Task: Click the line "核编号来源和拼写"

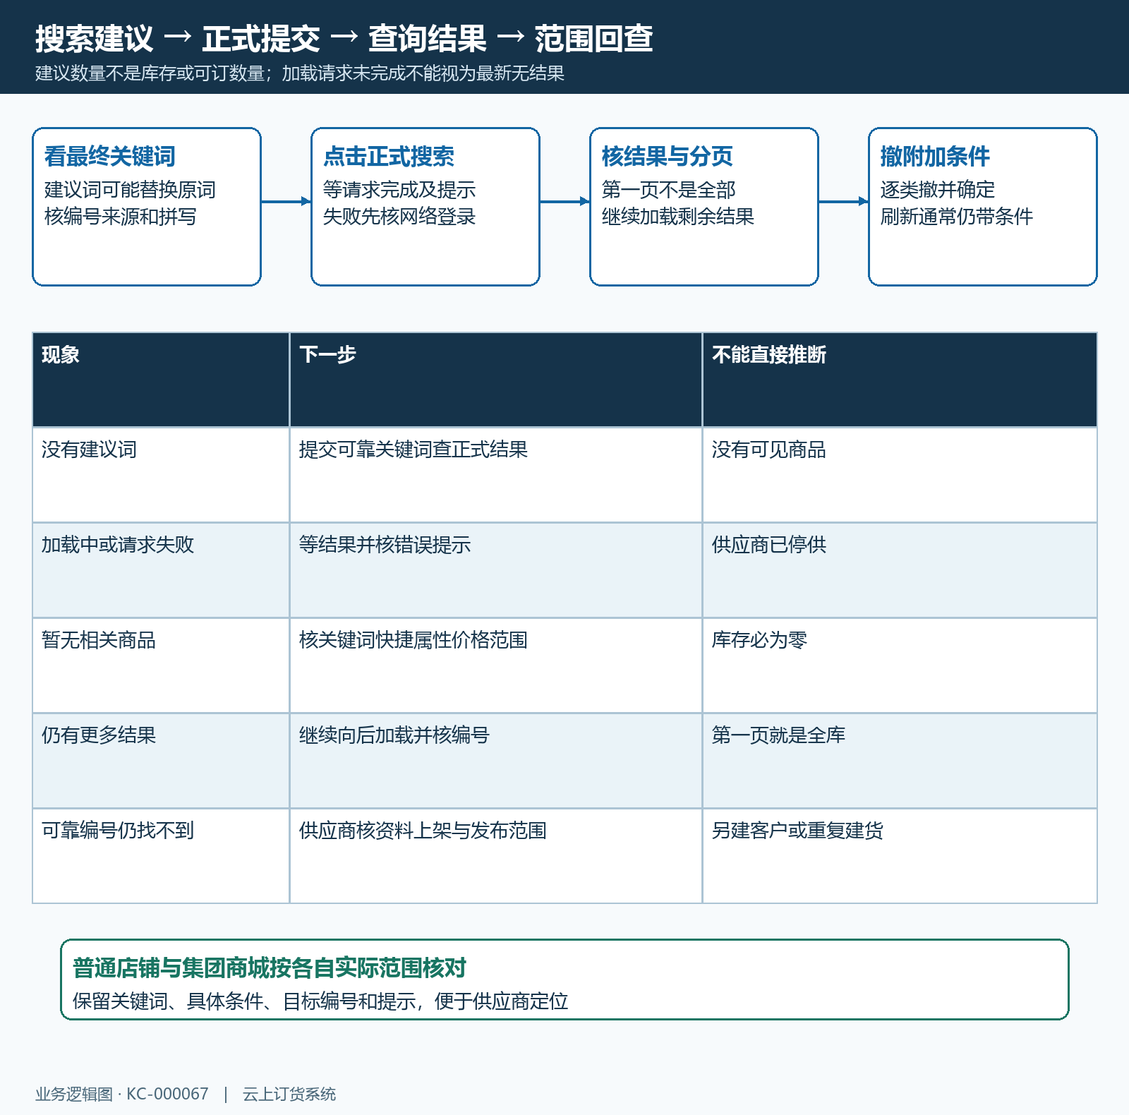Action: [120, 217]
